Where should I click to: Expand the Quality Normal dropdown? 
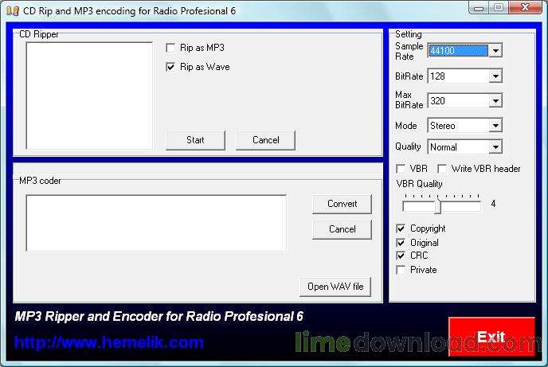(x=495, y=147)
